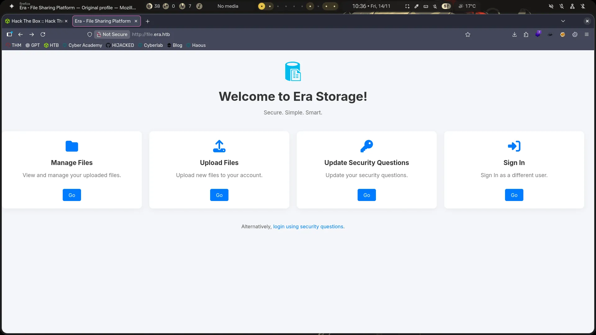
Task: Open login using security questions link
Action: [308, 227]
